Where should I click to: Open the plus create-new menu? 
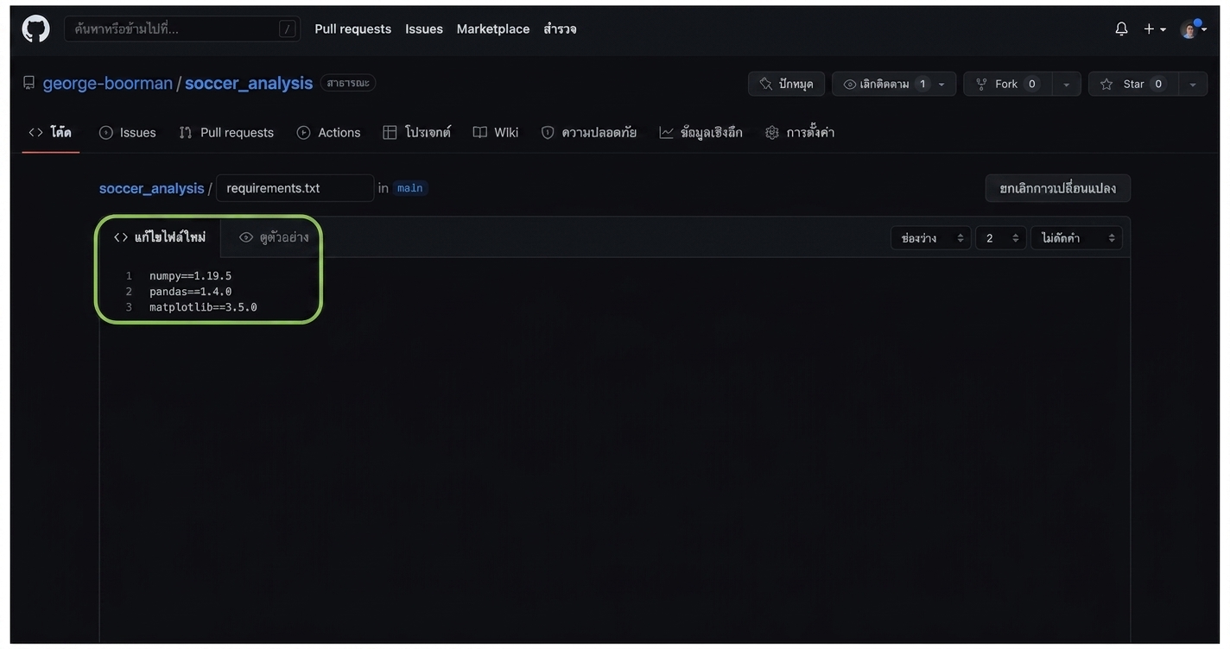(x=1155, y=28)
